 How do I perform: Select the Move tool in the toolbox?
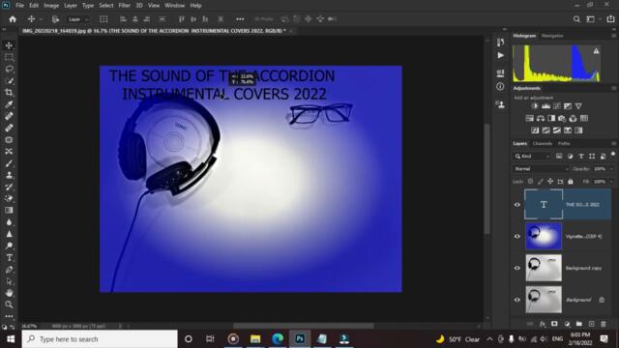(9, 45)
